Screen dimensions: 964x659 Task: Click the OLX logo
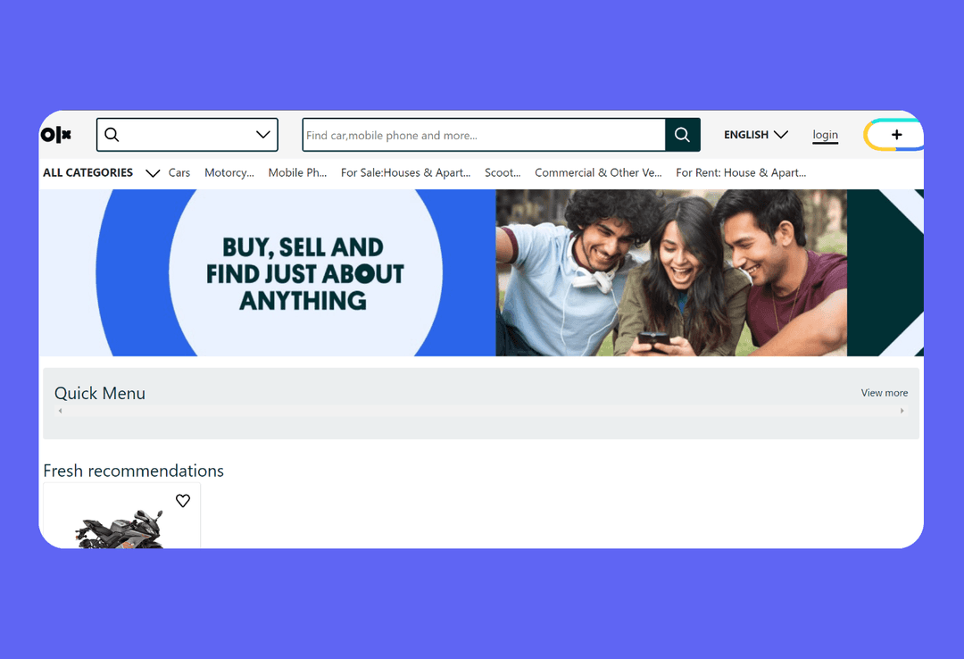coord(56,134)
